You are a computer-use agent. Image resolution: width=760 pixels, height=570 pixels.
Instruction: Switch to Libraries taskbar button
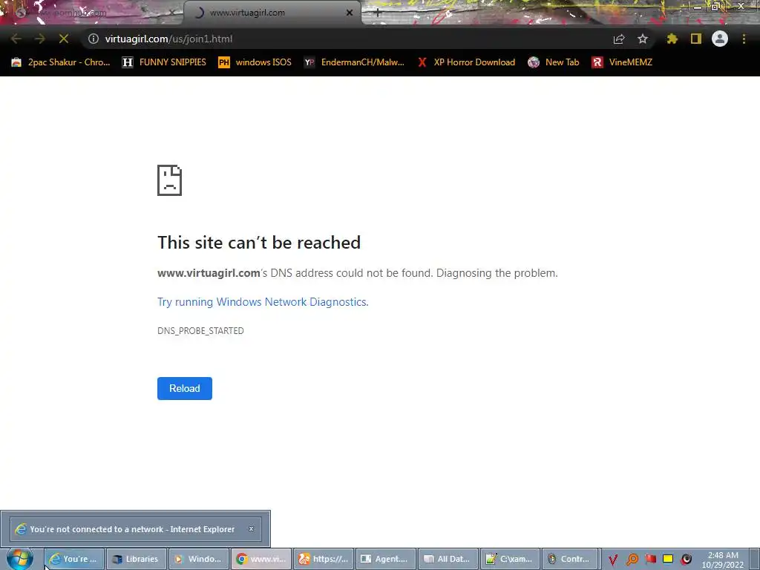[x=137, y=559]
